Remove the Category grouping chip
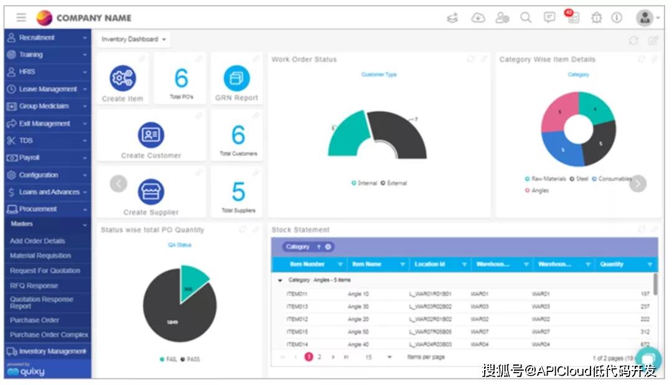This screenshot has width=672, height=385. (x=328, y=247)
